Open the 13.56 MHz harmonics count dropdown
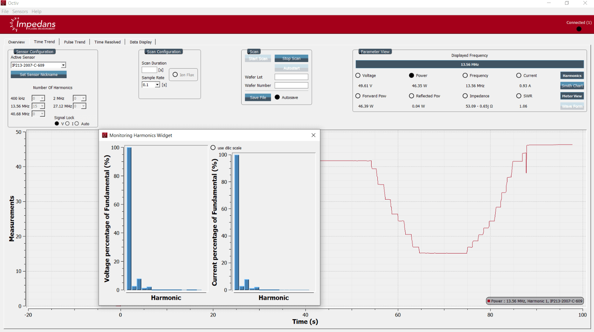 coord(42,106)
